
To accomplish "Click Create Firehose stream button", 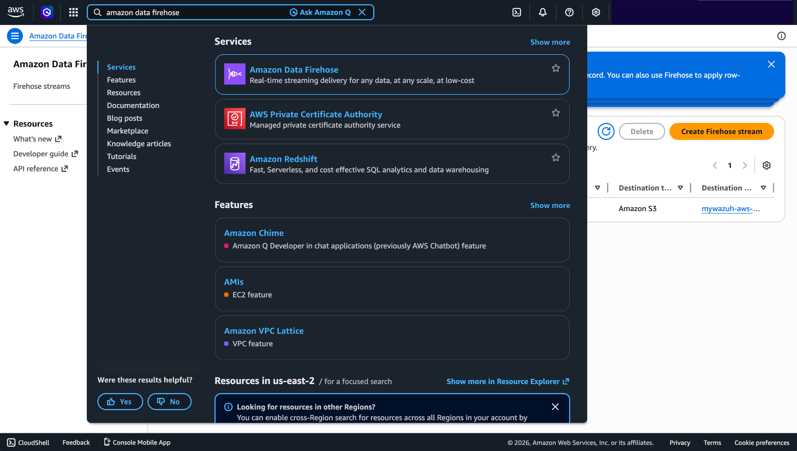I will pos(722,131).
